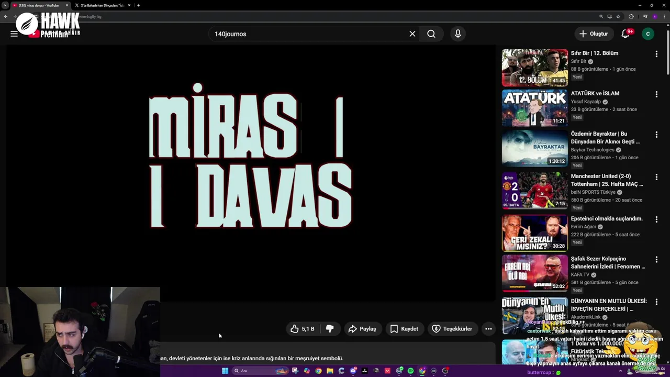Viewport: 670px width, 377px height.
Task: Open Sıfır Bir 12. Bölüm thumbnail
Action: [534, 68]
